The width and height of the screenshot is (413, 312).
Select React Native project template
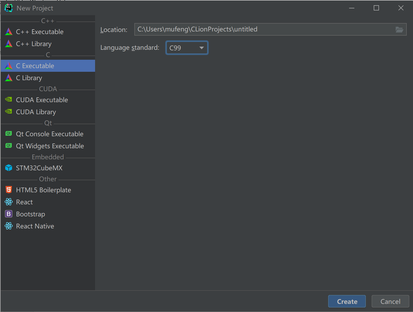[x=48, y=226]
